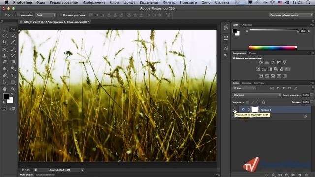Image resolution: width=315 pixels, height=177 pixels.
Task: Select the Lasso tool
Action: (5, 36)
